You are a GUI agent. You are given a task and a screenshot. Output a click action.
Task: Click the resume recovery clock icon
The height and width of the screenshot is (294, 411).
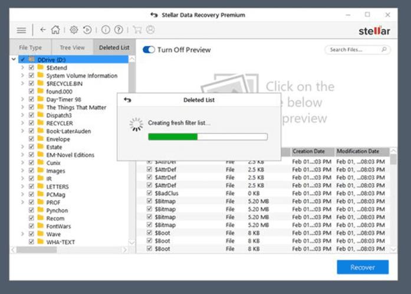tap(87, 30)
